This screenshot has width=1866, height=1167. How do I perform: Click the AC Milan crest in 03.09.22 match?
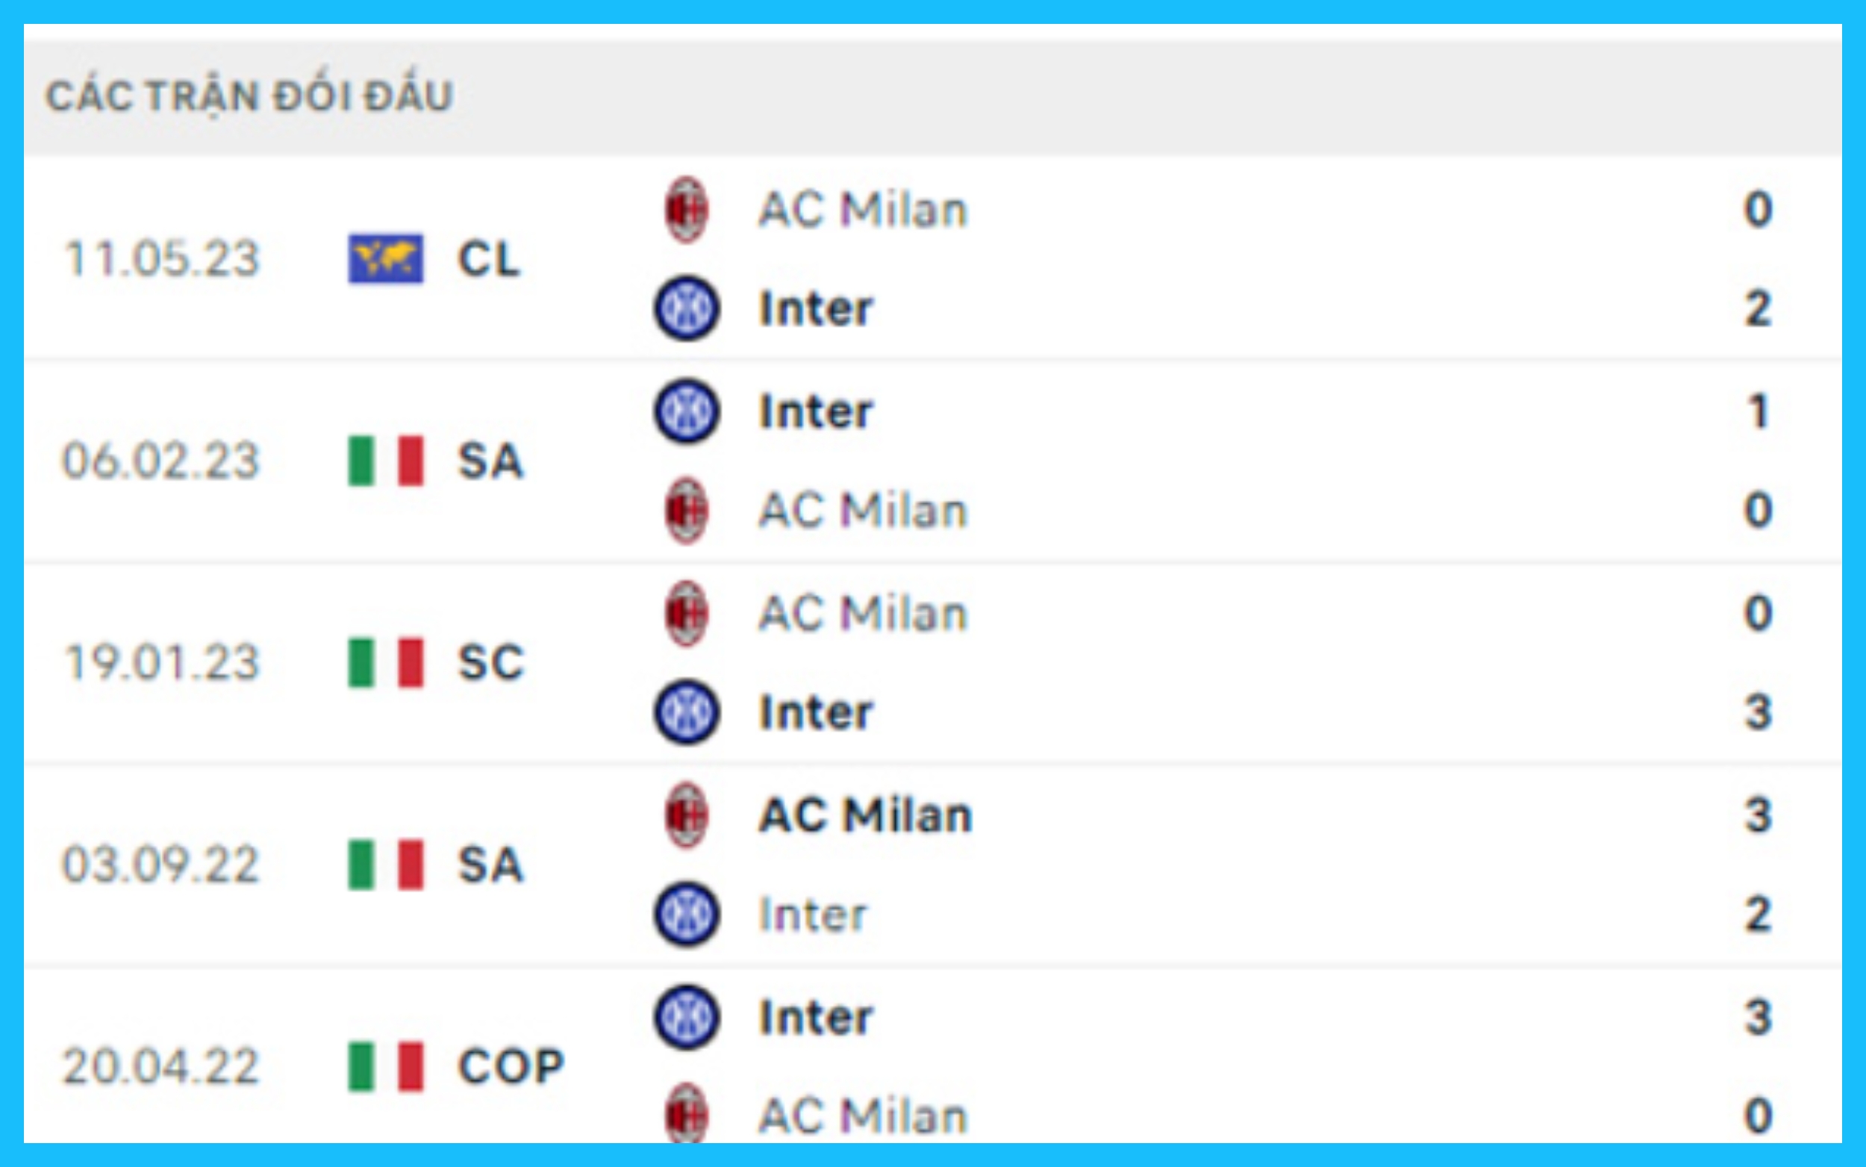(686, 815)
